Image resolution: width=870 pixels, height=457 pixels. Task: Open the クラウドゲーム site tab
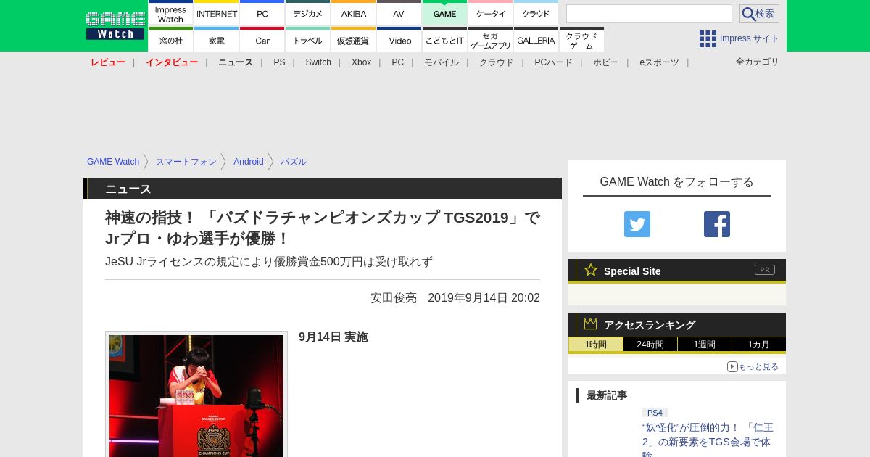point(581,40)
